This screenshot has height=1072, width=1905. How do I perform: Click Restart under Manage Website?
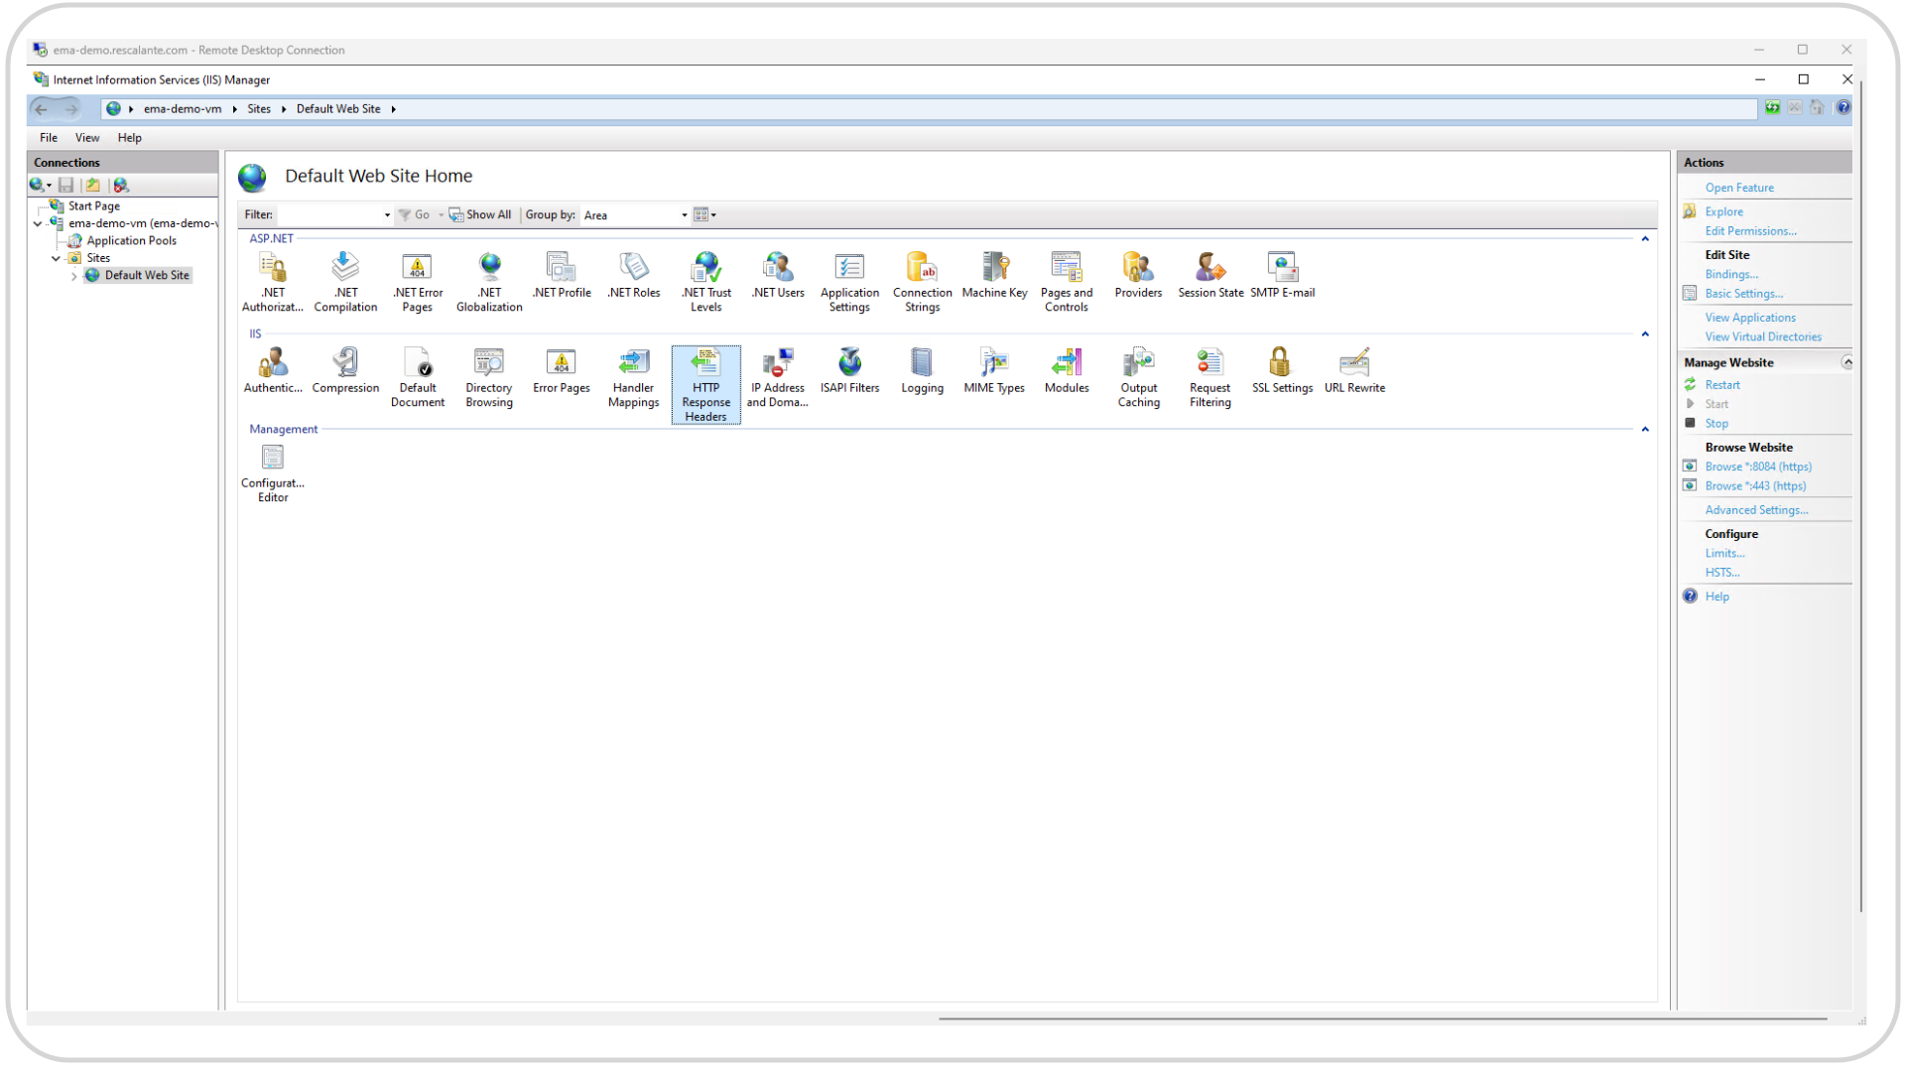1721,385
